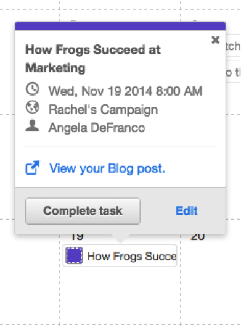The width and height of the screenshot is (241, 327).
Task: Click the Wed, Nov 19 2014 8:00 AM date
Action: click(125, 91)
